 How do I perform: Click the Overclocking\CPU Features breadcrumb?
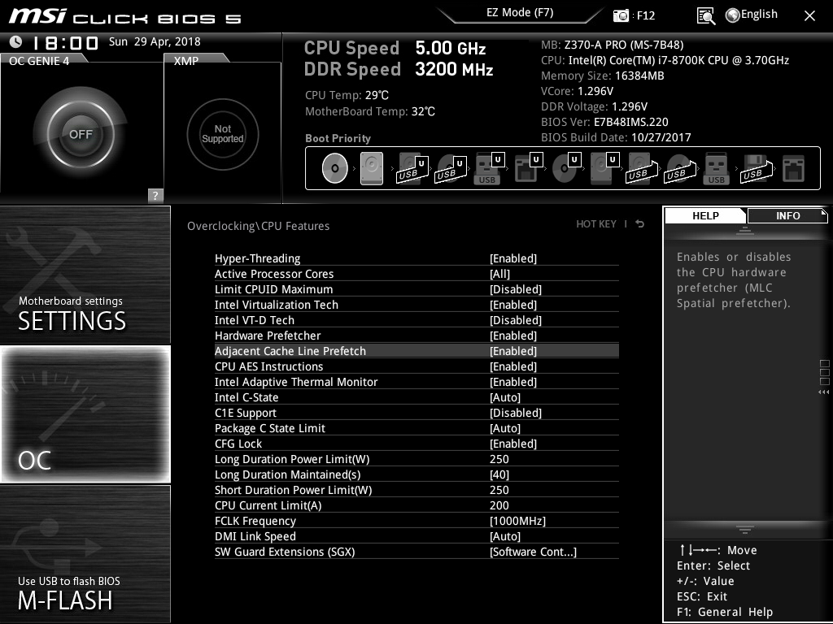258,226
